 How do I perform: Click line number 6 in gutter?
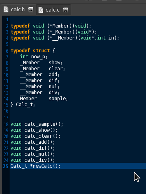click(x=7, y=51)
